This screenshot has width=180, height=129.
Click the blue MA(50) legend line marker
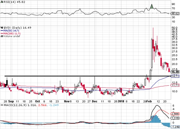pos(1,30)
